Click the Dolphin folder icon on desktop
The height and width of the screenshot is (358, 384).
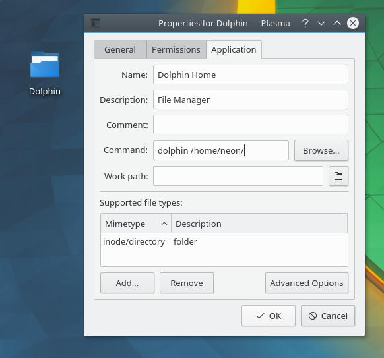click(45, 65)
